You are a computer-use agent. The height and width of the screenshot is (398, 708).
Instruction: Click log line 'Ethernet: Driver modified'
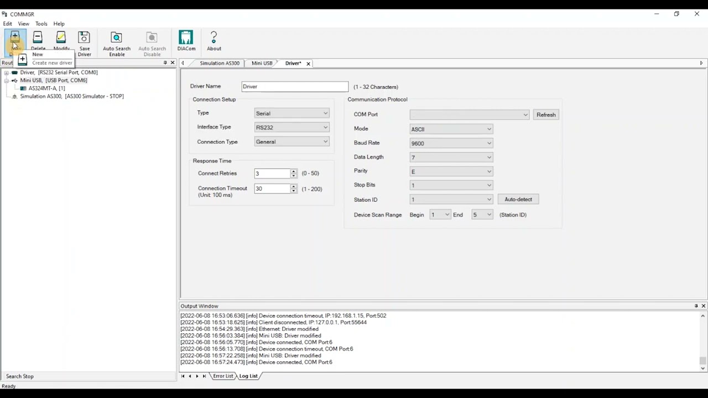(x=249, y=329)
